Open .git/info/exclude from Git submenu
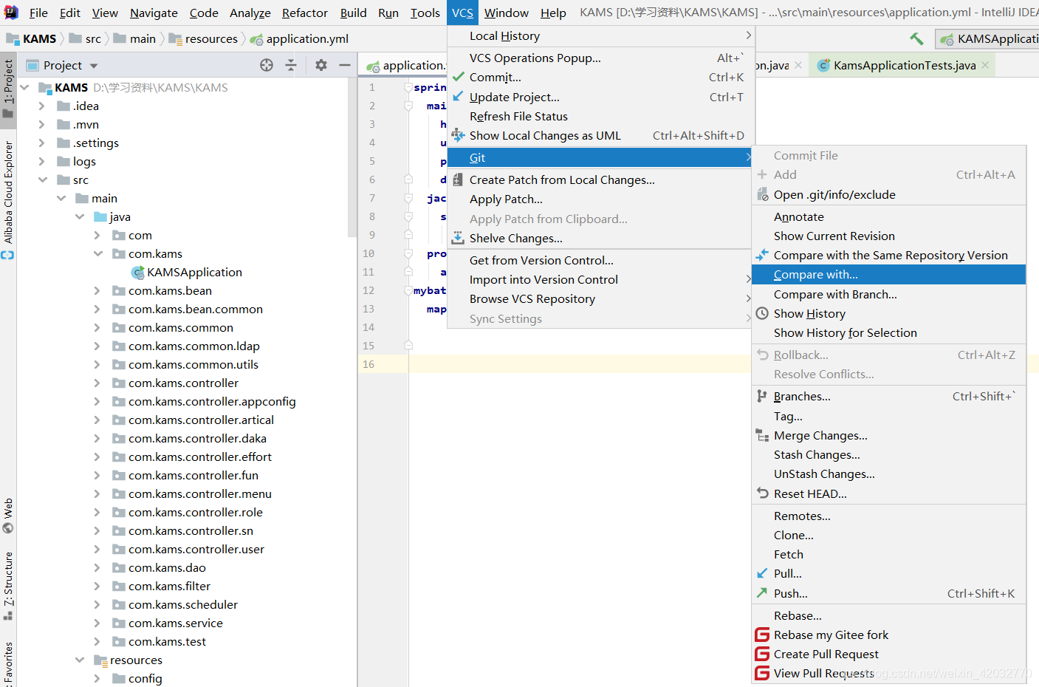This screenshot has width=1039, height=687. 889,194
